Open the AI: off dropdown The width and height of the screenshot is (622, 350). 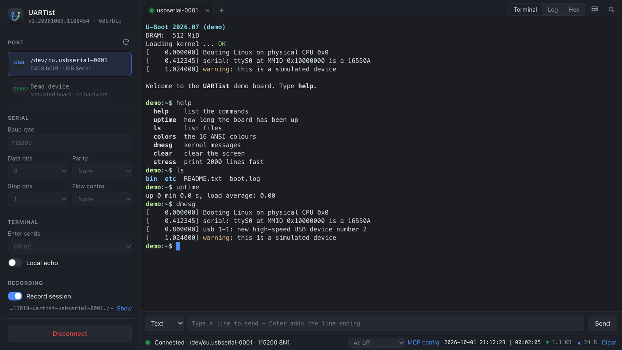(377, 343)
